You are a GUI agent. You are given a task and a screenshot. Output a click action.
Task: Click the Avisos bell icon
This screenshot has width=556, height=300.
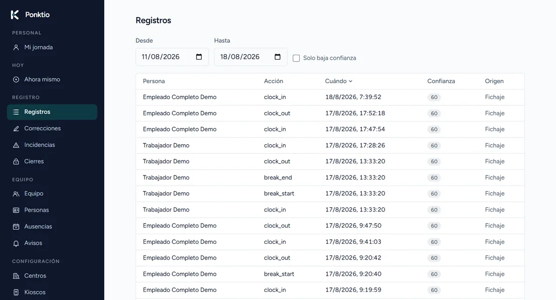(16, 243)
